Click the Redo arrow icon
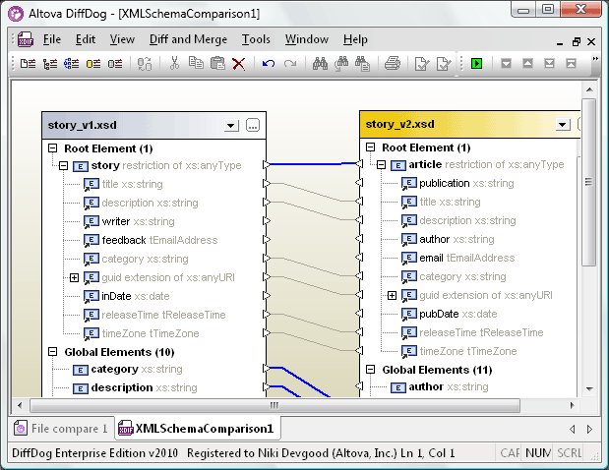The height and width of the screenshot is (470, 609). click(x=289, y=63)
